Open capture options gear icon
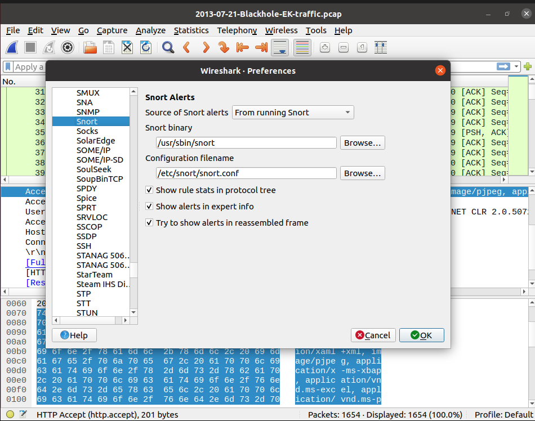Image resolution: width=535 pixels, height=421 pixels. click(x=68, y=47)
